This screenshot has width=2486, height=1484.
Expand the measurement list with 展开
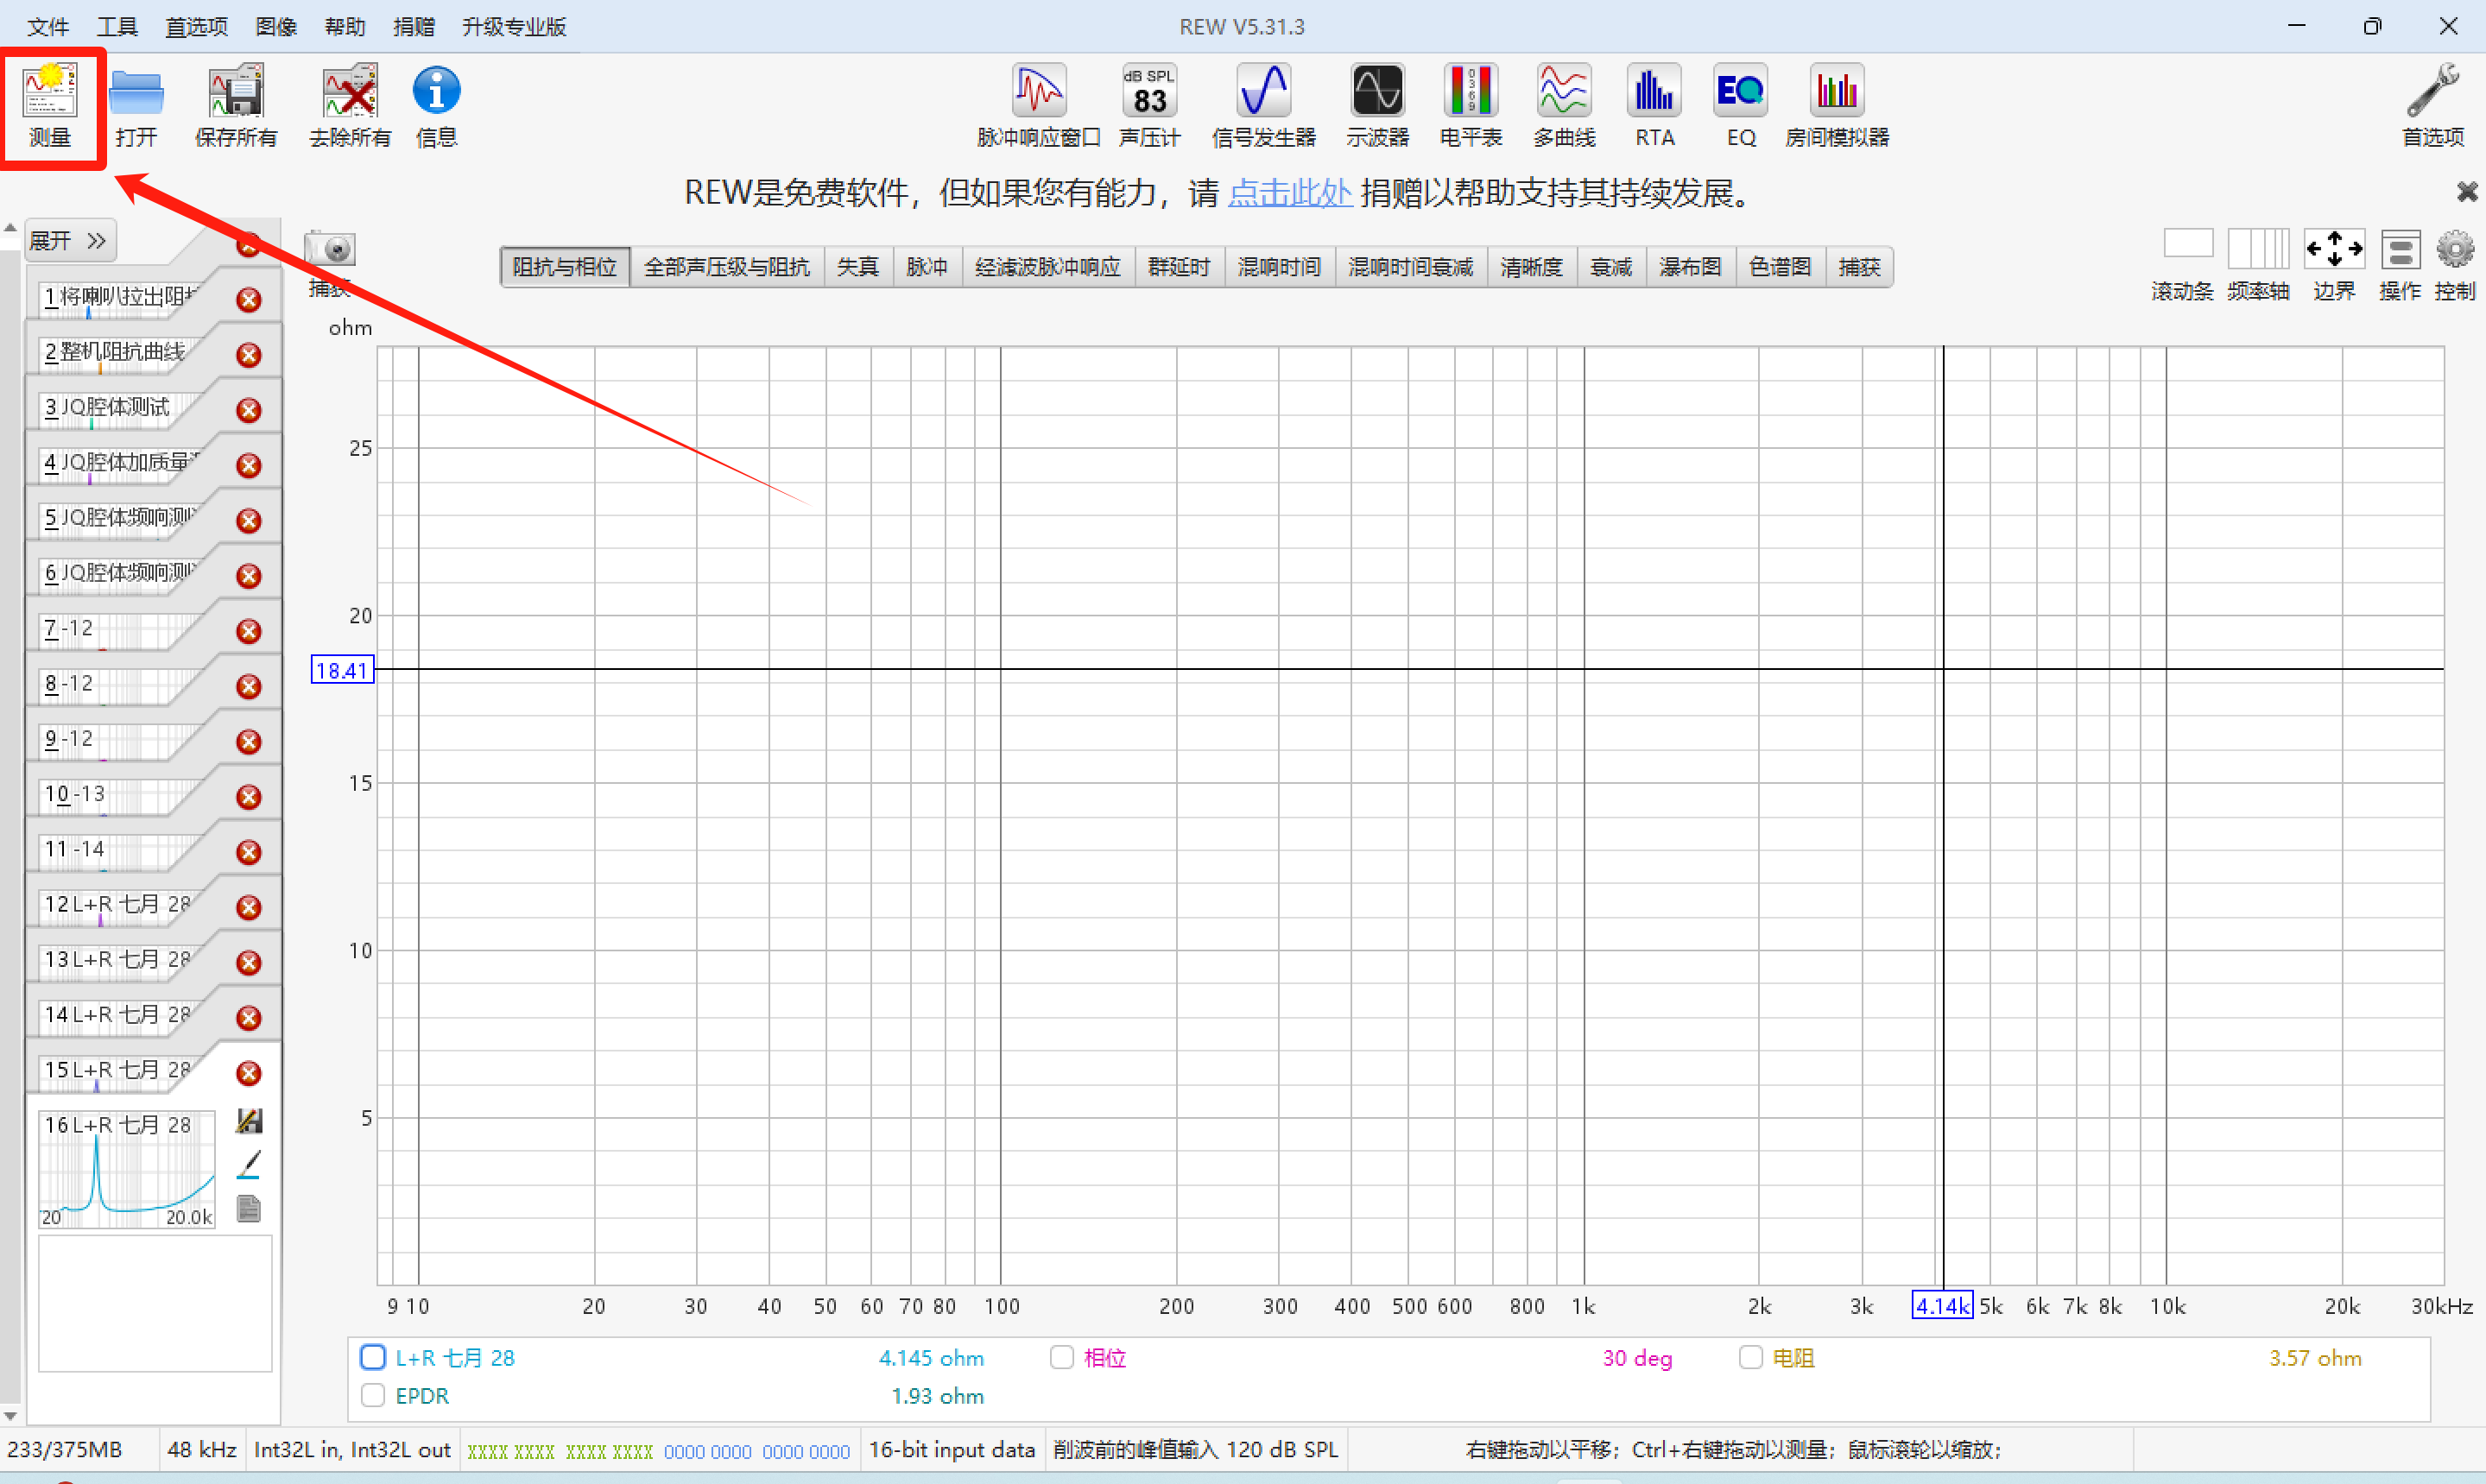[69, 241]
